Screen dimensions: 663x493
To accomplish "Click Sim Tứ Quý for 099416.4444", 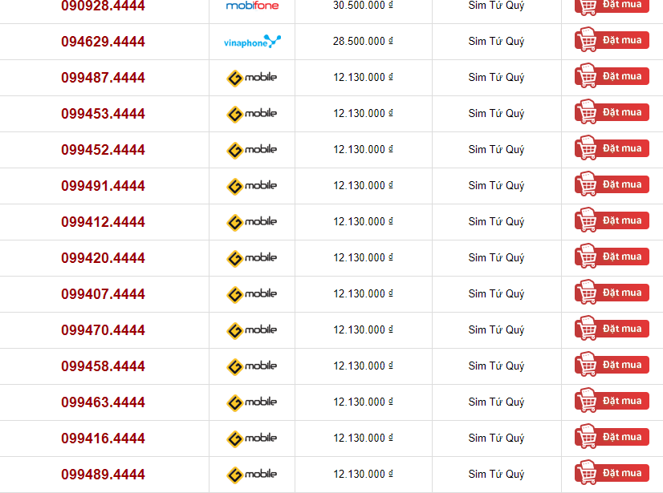I will 496,438.
